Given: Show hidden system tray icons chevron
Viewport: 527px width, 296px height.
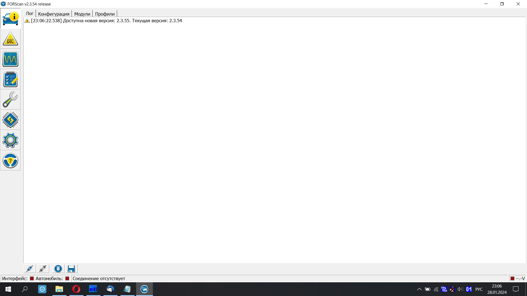Looking at the screenshot, I should [x=419, y=289].
